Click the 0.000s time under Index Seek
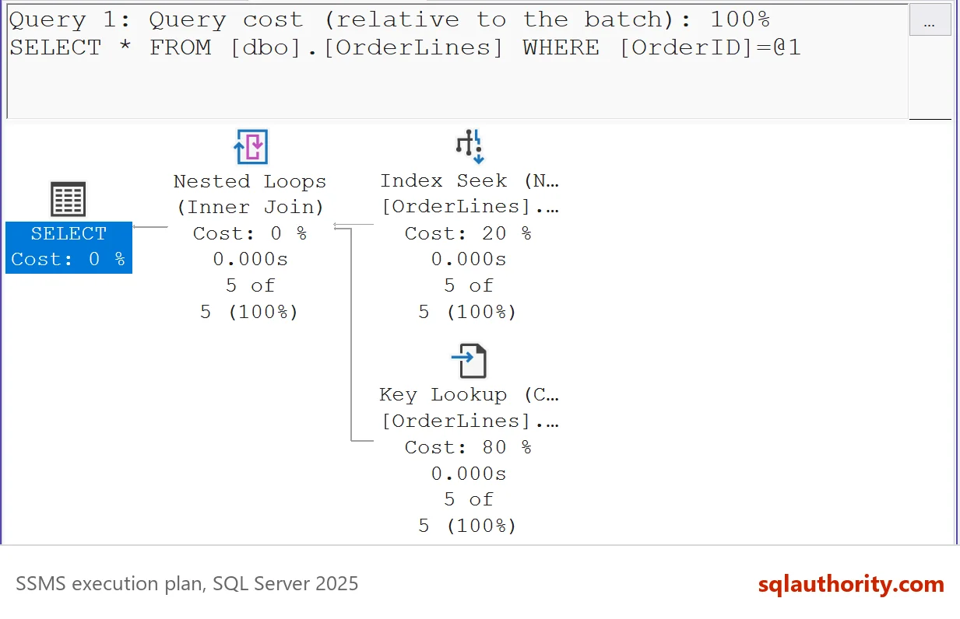Viewport: 960px width, 619px height. tap(469, 259)
